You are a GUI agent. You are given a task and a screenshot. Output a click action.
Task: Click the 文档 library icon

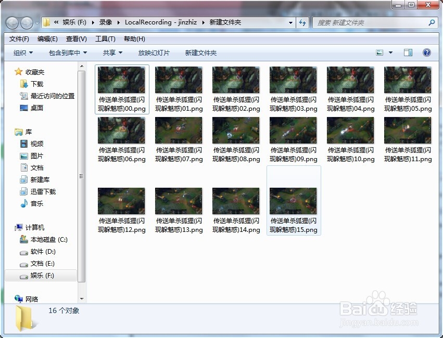tap(24, 167)
